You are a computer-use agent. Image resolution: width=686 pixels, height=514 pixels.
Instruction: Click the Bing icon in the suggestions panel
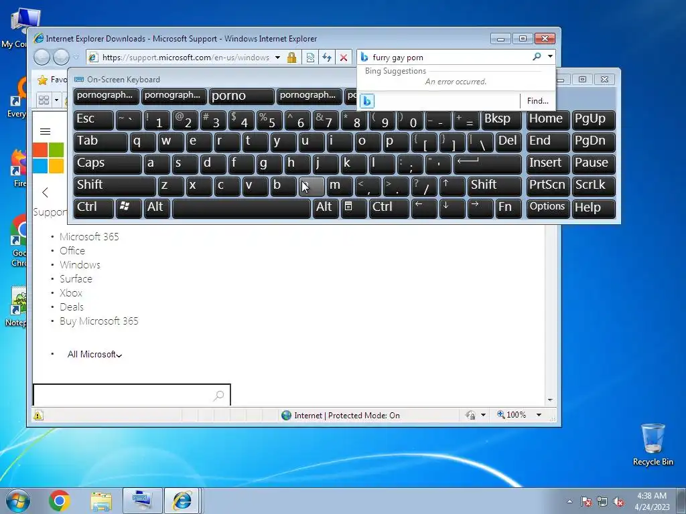[x=366, y=101]
